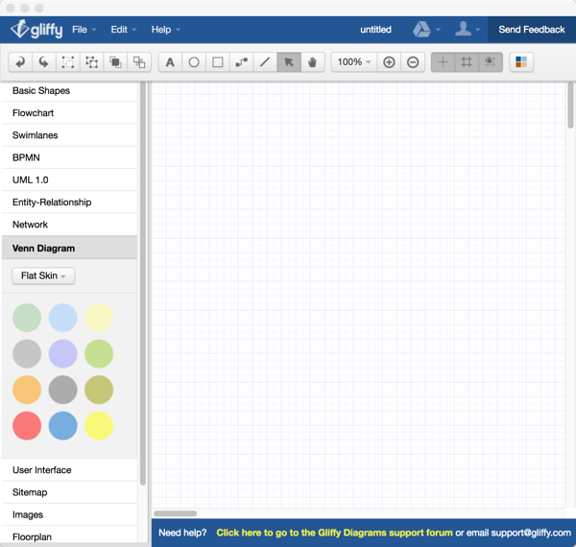
Task: Open the Help menu
Action: point(166,30)
